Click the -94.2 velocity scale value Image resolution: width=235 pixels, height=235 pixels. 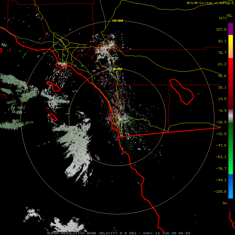(x=221, y=180)
